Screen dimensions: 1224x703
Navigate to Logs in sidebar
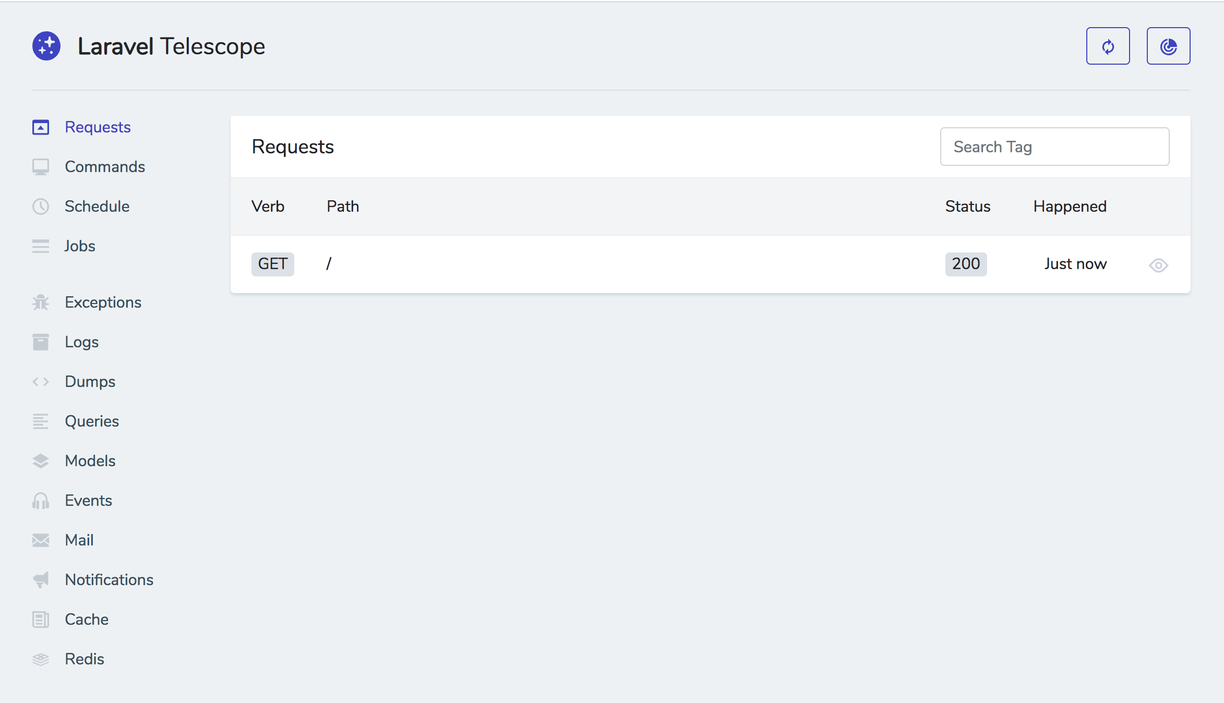point(81,342)
